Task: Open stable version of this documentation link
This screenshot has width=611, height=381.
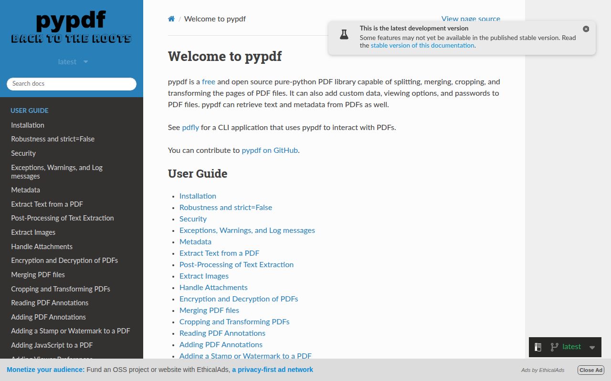Action: coord(422,46)
